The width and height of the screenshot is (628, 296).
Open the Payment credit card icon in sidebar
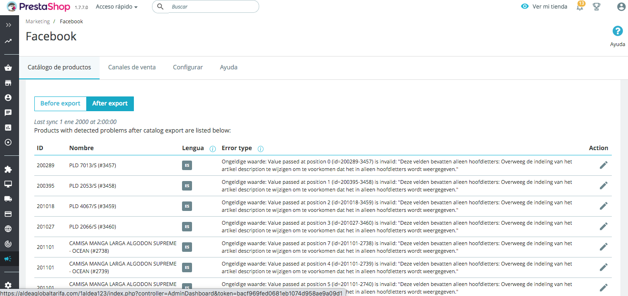click(8, 214)
